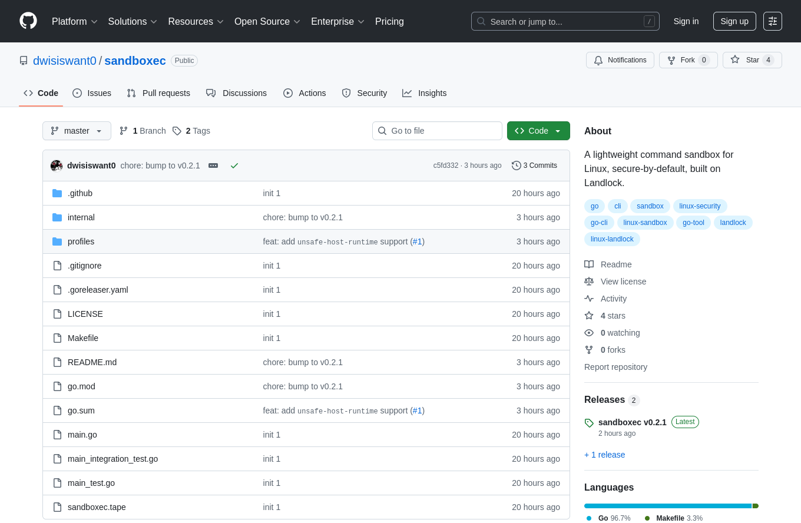Open the sandboxec v0.2.1 release tag

pyautogui.click(x=632, y=422)
